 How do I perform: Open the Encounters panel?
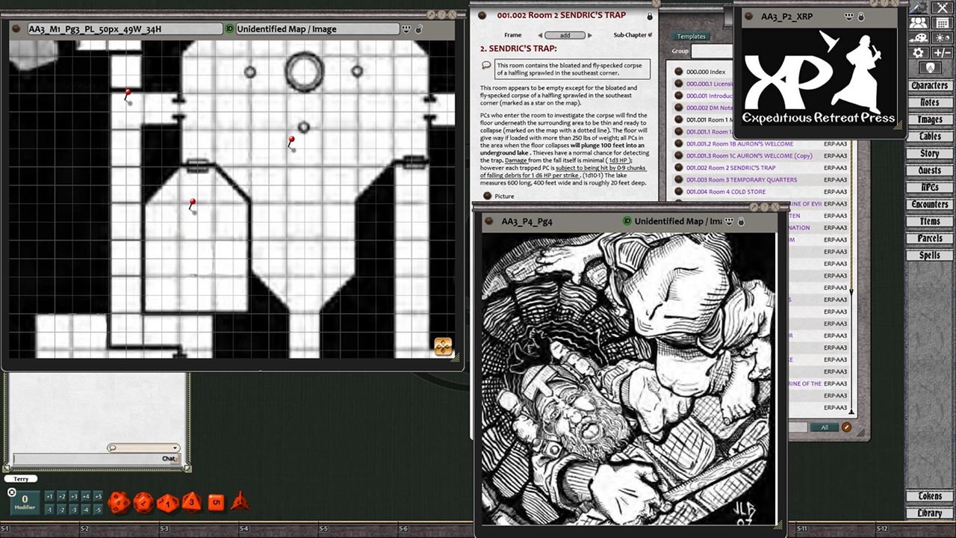(x=929, y=204)
